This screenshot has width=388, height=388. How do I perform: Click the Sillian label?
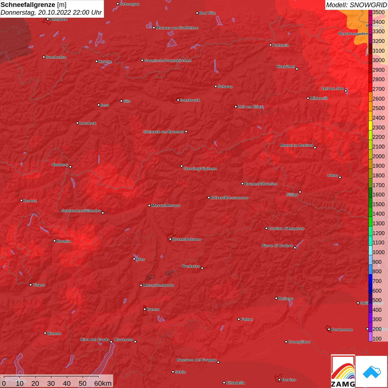pyautogui.click(x=292, y=195)
